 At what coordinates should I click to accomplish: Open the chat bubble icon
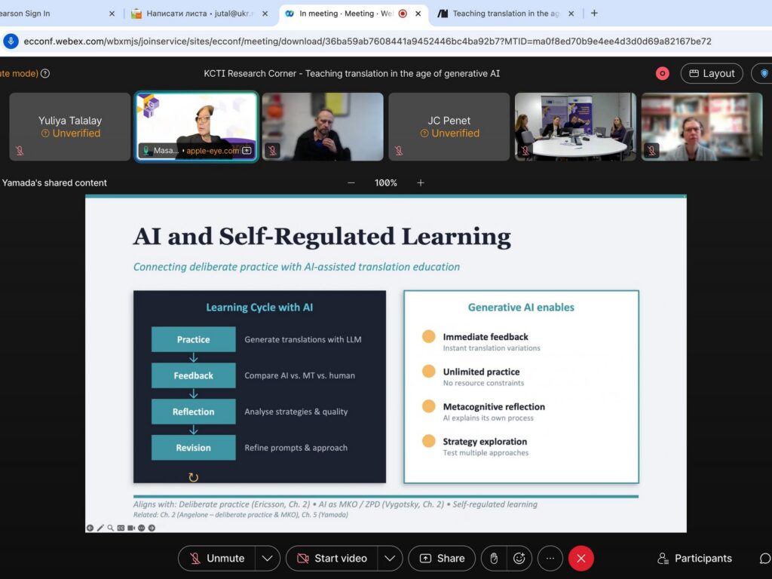click(x=764, y=559)
